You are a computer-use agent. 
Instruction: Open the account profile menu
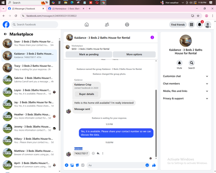208,25
